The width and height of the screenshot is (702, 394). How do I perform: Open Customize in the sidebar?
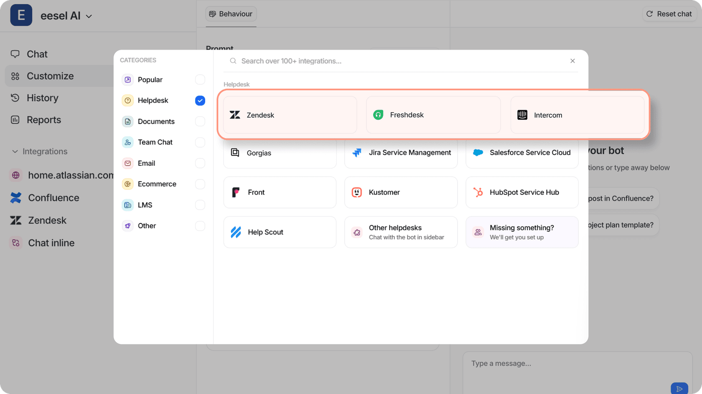point(58,76)
